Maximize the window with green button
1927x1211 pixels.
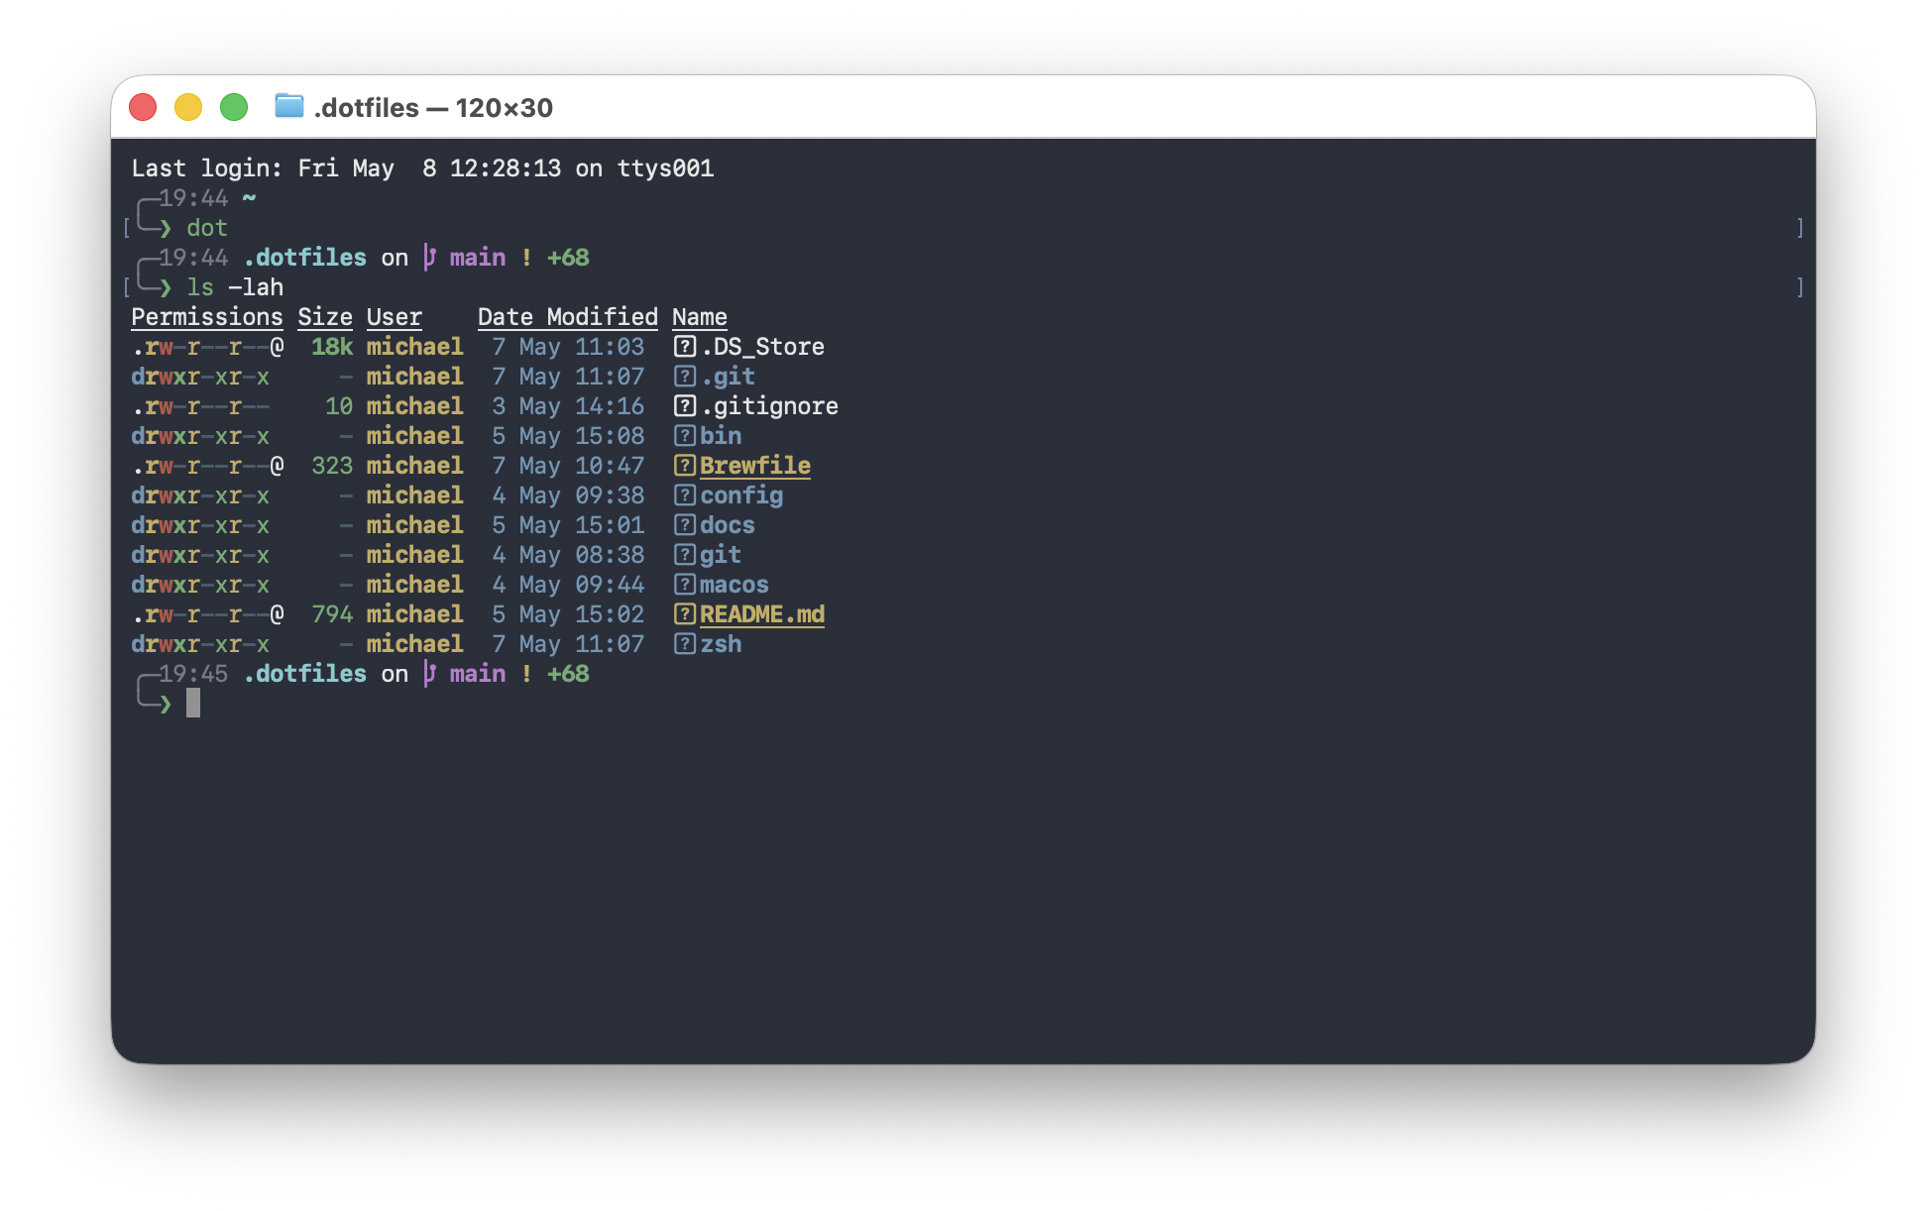pyautogui.click(x=234, y=107)
